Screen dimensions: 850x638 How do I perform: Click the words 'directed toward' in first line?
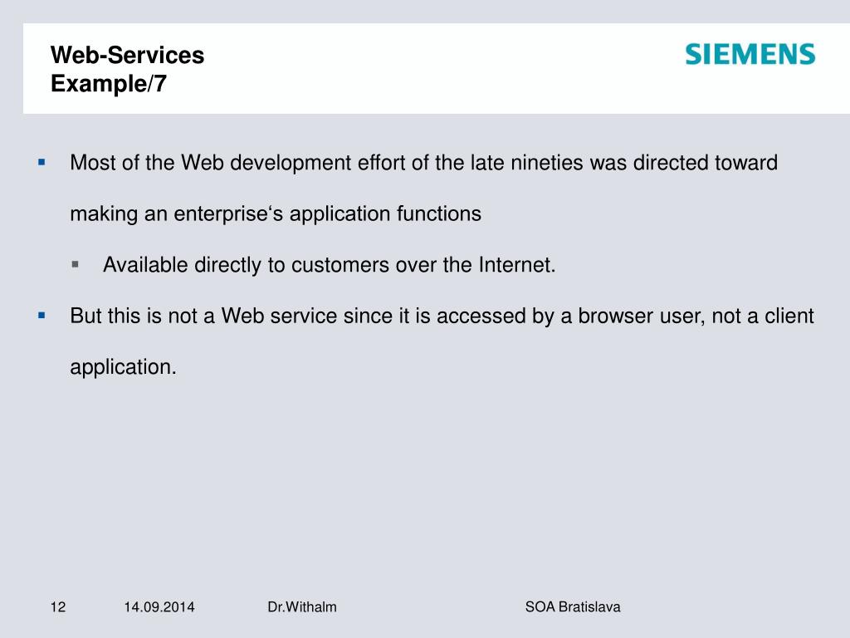coord(706,163)
